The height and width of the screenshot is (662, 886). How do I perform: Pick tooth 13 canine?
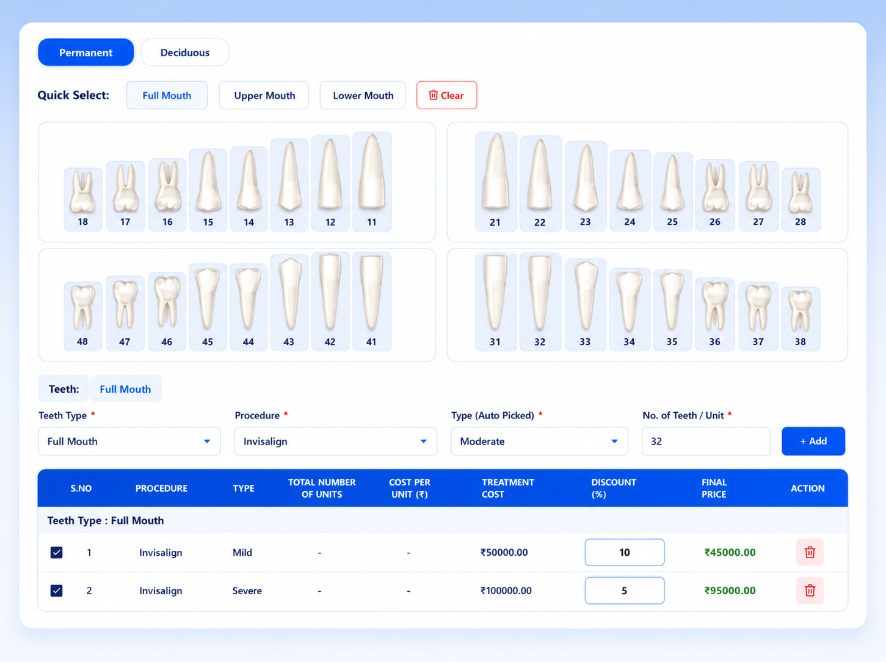click(x=289, y=184)
